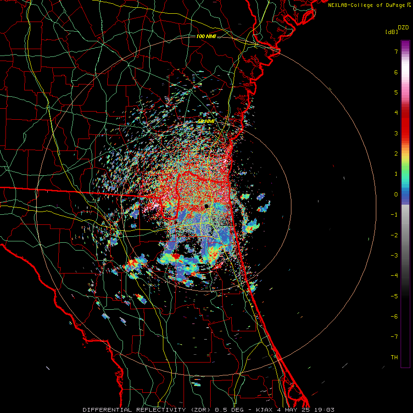Image resolution: width=413 pixels, height=413 pixels.
Task: Click the '6' value on color scale
Action: pyautogui.click(x=396, y=72)
